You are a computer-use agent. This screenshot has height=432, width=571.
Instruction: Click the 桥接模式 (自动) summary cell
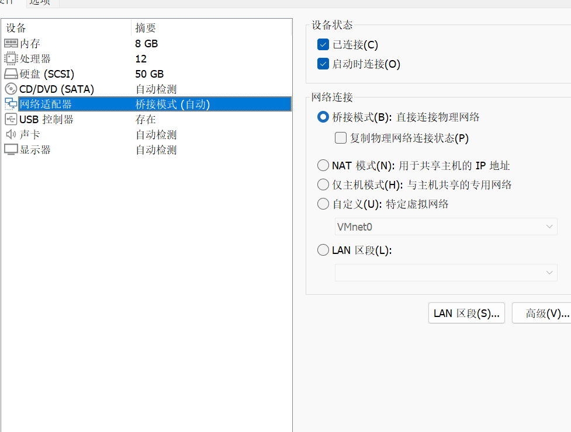(172, 104)
